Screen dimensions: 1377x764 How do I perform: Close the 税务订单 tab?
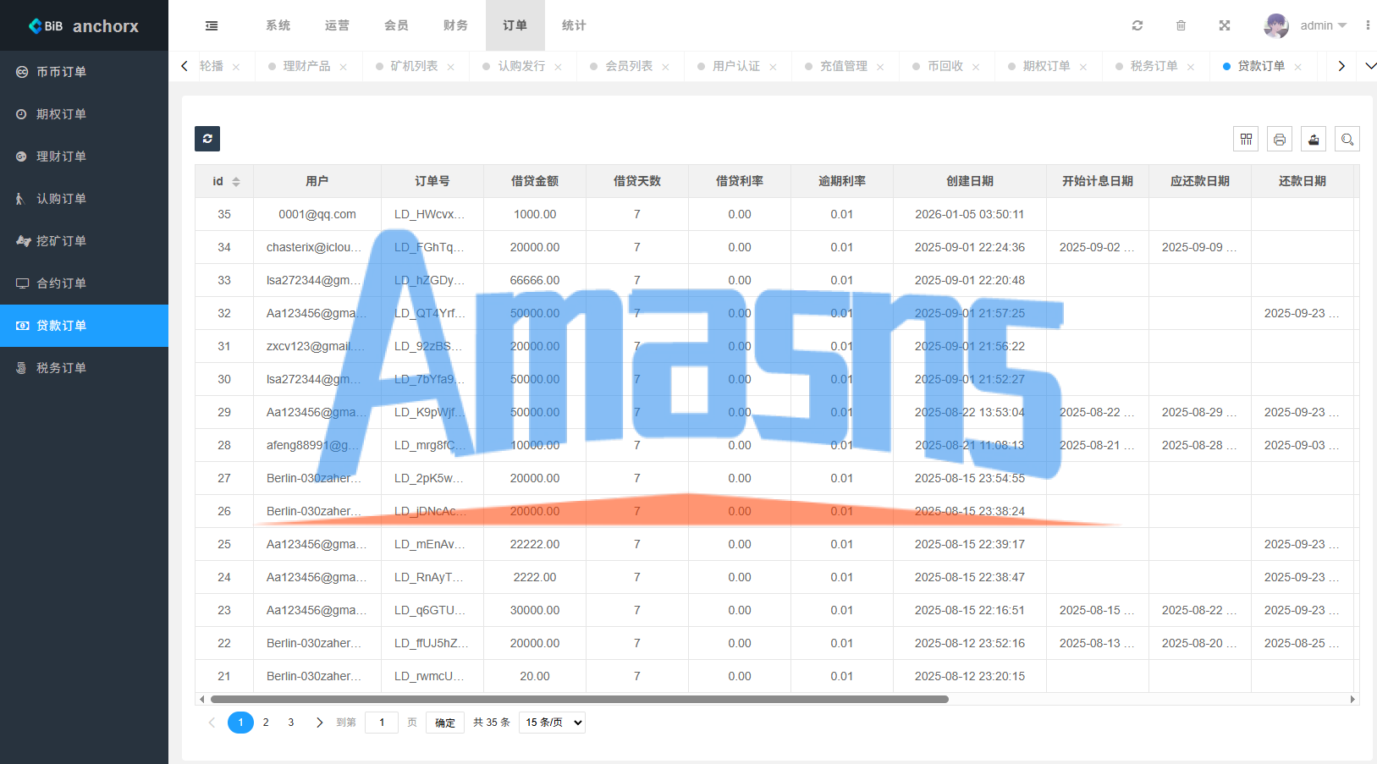pos(1191,67)
